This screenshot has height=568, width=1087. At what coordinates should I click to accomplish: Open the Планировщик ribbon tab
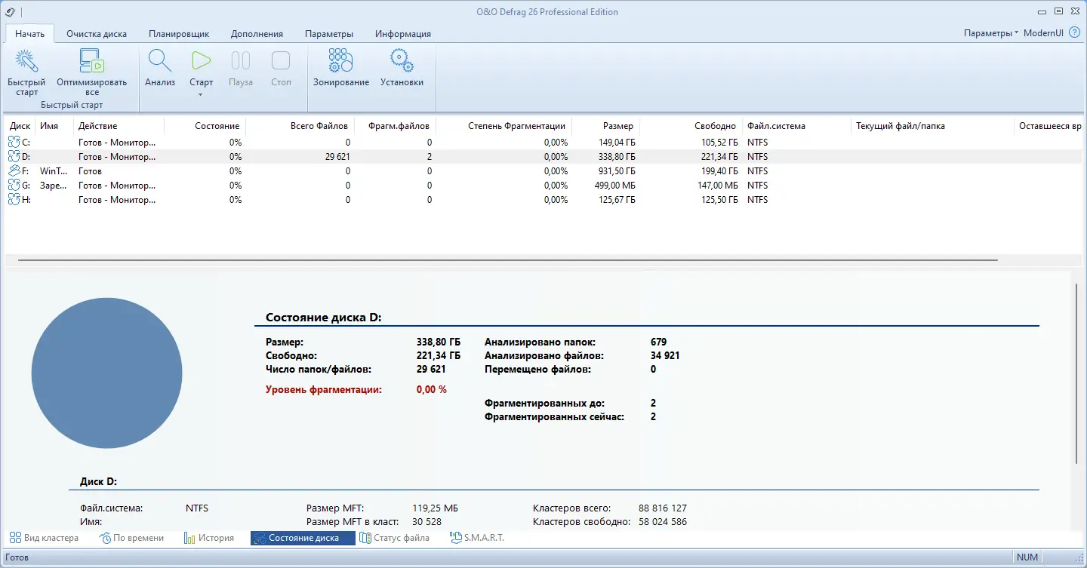(179, 34)
